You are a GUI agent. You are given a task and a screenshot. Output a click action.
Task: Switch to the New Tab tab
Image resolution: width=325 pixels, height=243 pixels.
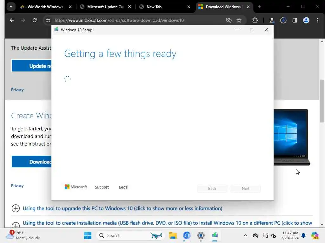(x=165, y=7)
